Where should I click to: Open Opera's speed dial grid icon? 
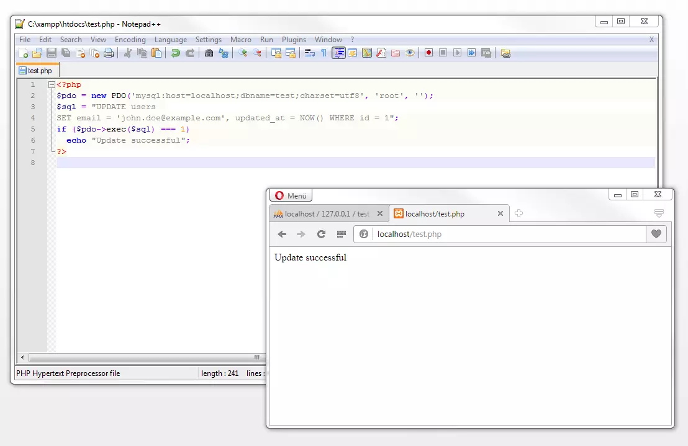(x=340, y=234)
